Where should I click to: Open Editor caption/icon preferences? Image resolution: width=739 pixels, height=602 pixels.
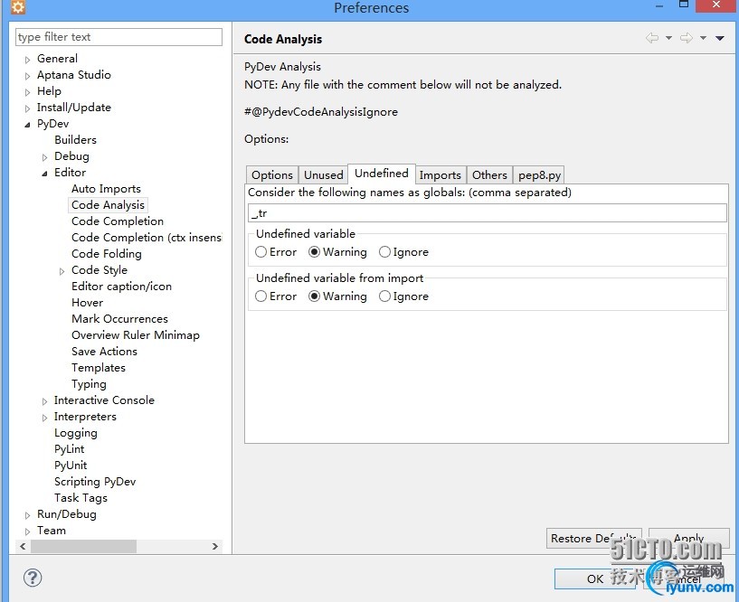click(121, 286)
